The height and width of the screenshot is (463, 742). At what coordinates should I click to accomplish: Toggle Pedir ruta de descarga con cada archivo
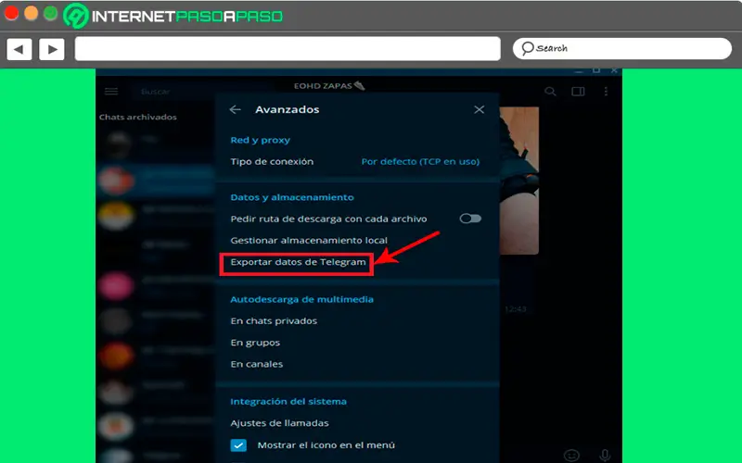point(470,219)
